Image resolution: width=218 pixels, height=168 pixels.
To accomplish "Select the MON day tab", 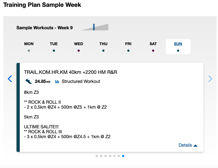I will coord(29,47).
